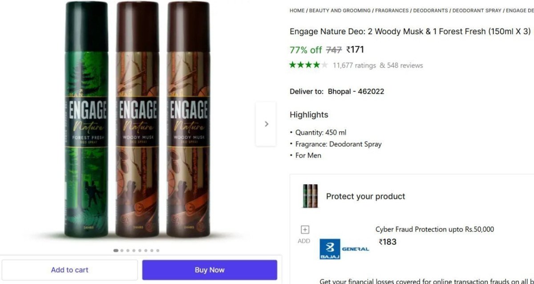The image size is (534, 284).
Task: Select the first image carousel dot
Action: point(116,251)
